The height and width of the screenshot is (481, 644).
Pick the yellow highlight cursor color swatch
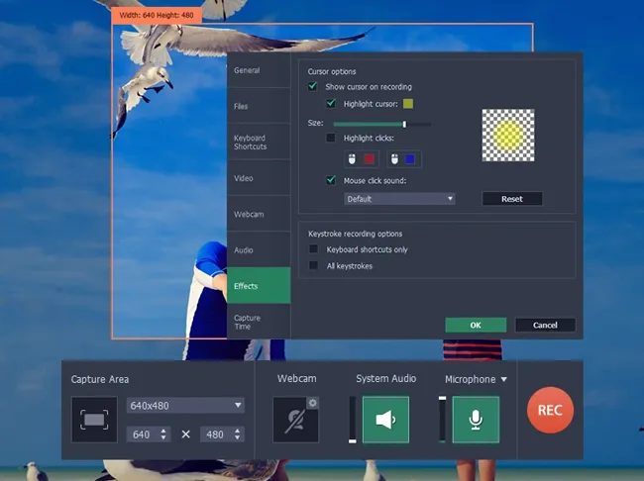point(407,103)
